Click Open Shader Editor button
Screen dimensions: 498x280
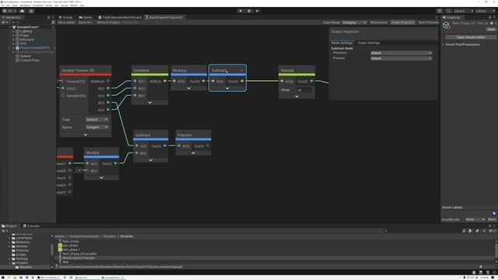(470, 37)
